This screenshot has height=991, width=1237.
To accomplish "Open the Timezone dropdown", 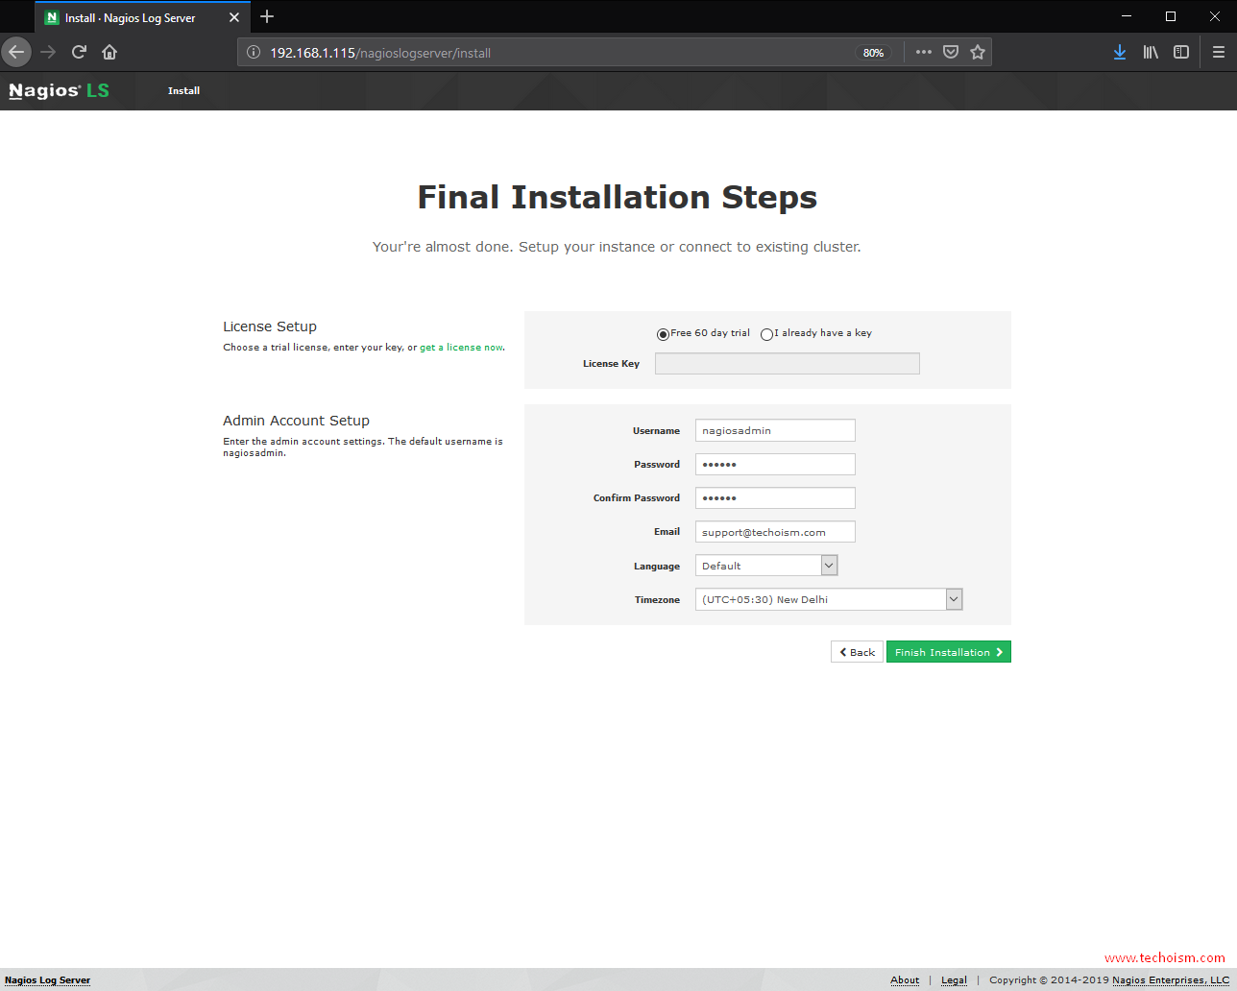I will pyautogui.click(x=829, y=599).
